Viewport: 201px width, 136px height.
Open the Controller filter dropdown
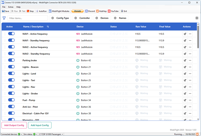(82, 18)
